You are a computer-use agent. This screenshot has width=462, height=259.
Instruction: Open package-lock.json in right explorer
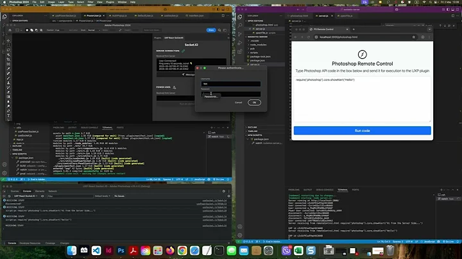tap(260, 56)
